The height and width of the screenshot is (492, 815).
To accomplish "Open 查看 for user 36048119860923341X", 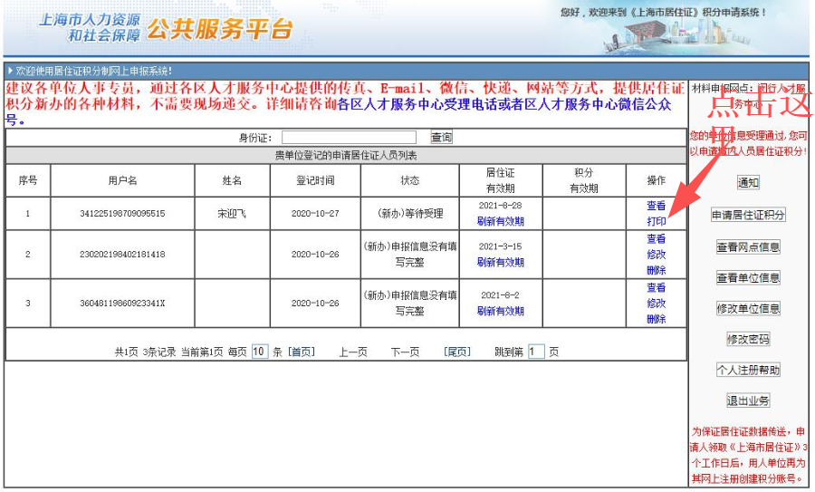I will (656, 287).
